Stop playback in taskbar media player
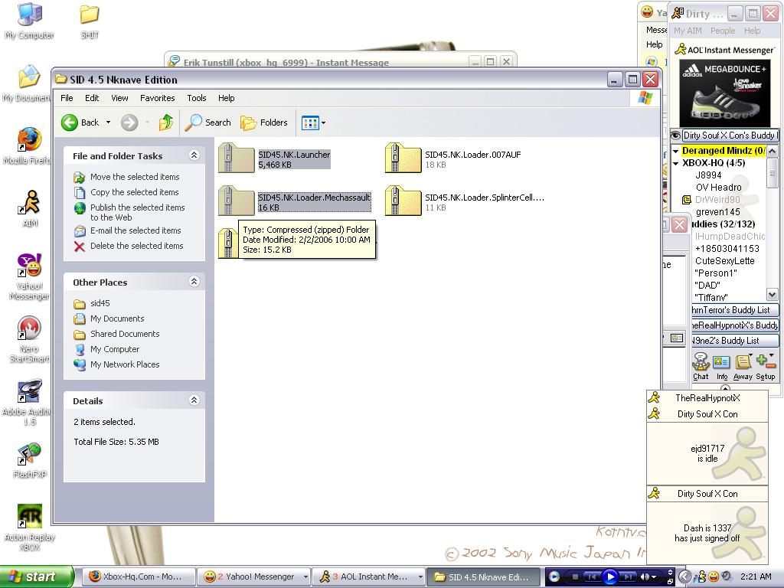This screenshot has height=588, width=784. pos(576,577)
